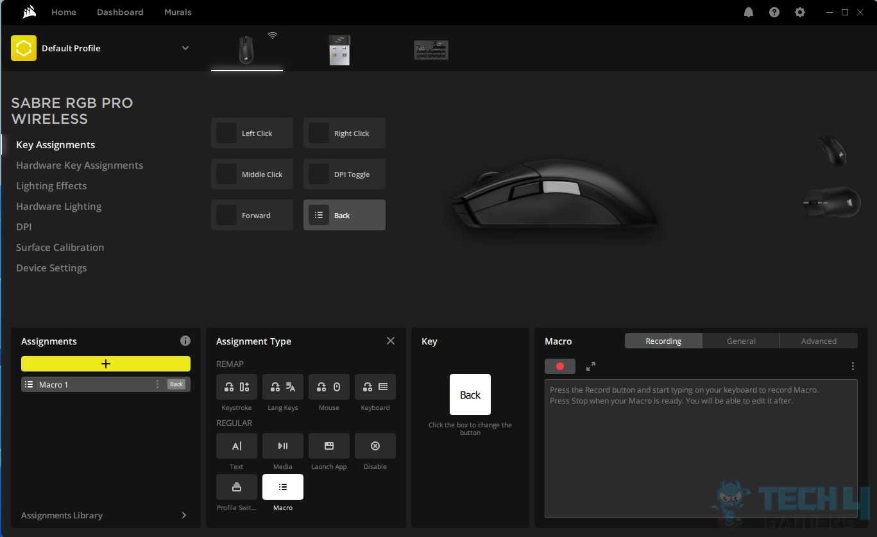
Task: Select the DPI Toggle button assignment
Action: point(345,174)
